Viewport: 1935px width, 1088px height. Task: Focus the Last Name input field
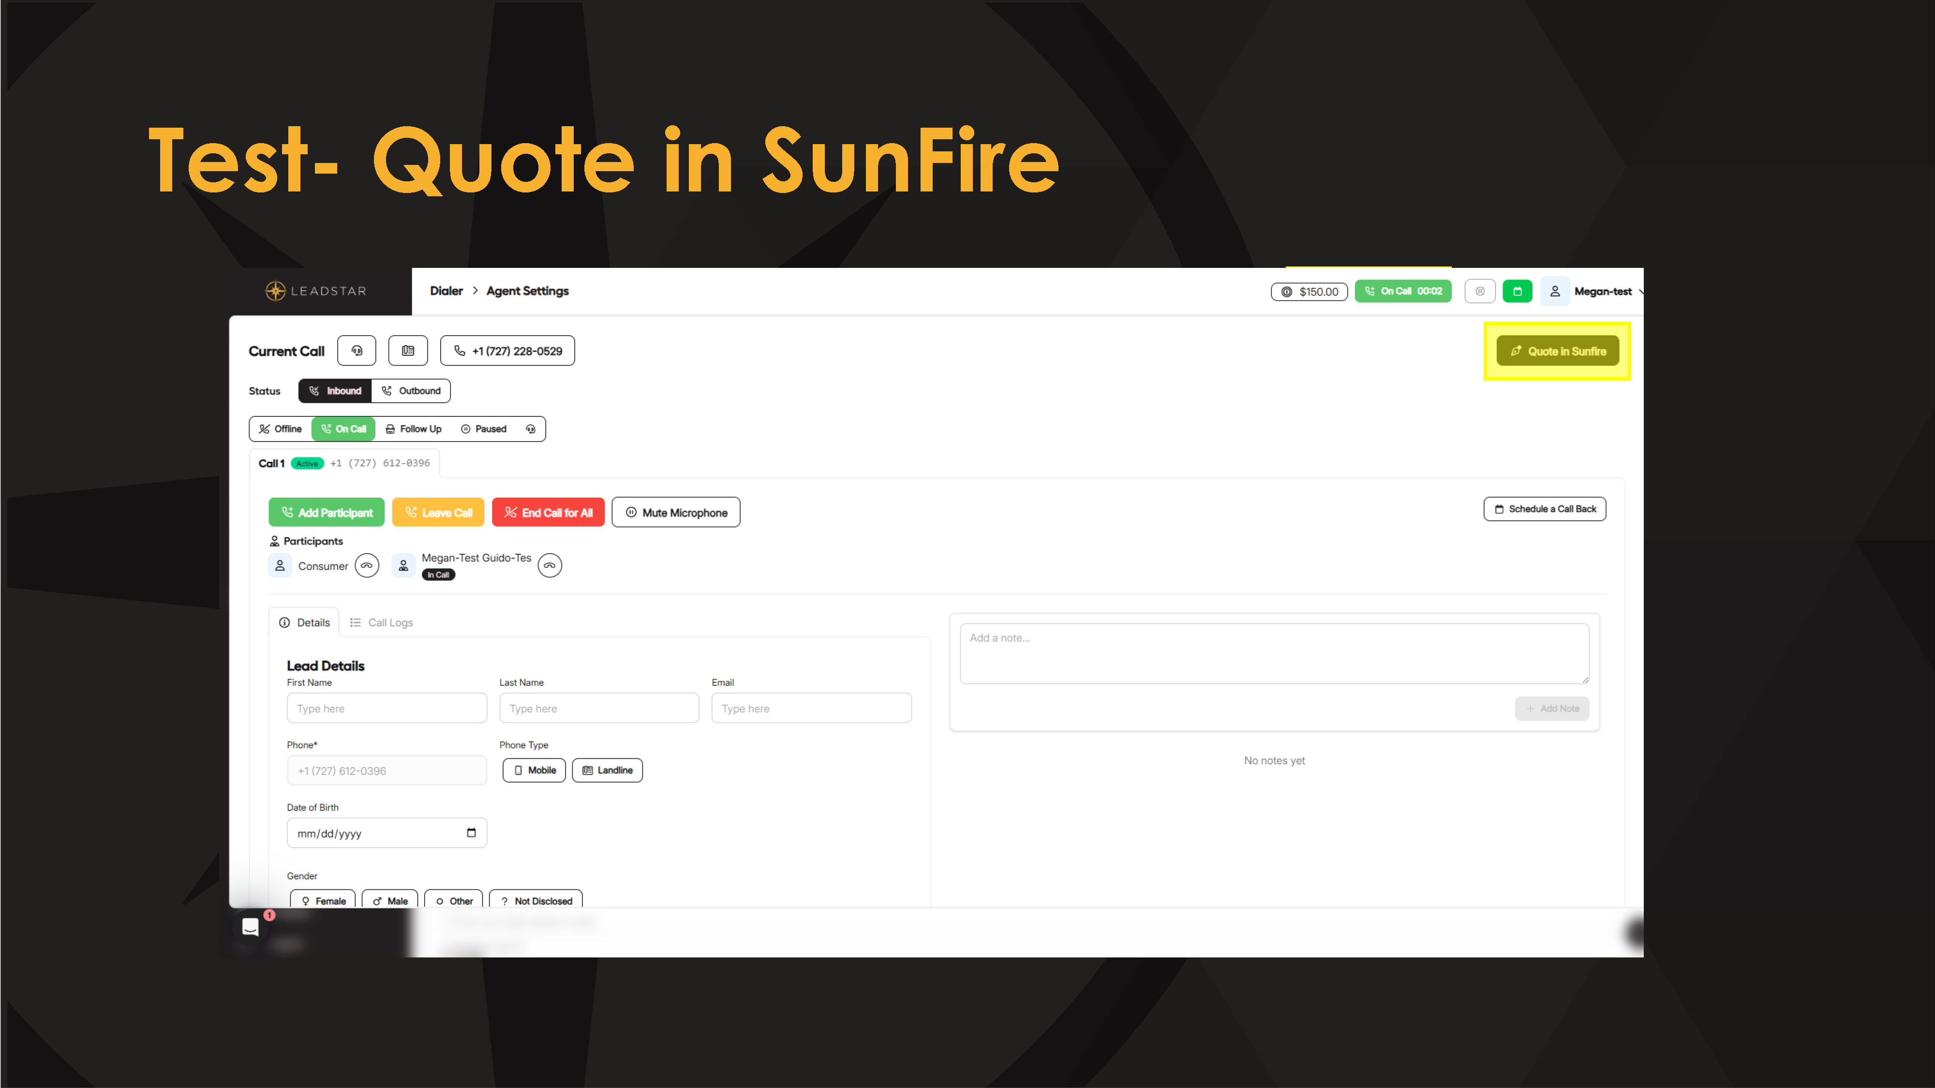coord(599,708)
